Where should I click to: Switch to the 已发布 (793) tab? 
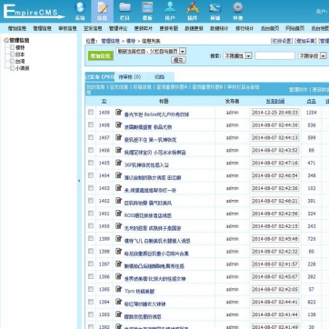pyautogui.click(x=100, y=77)
